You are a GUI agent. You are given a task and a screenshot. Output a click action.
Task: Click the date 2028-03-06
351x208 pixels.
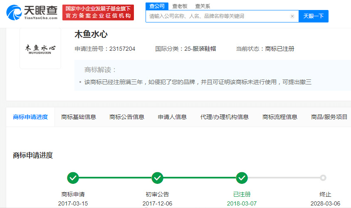tap(325, 203)
